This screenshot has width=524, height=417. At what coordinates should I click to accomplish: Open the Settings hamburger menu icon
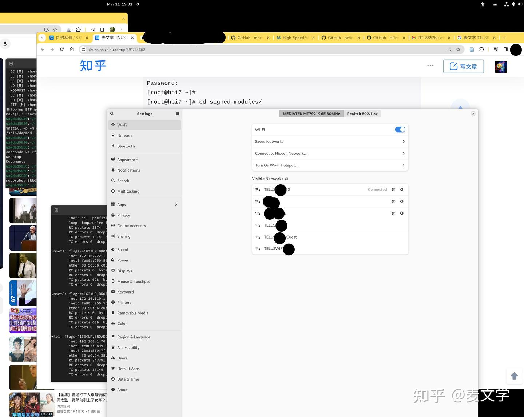coord(177,114)
